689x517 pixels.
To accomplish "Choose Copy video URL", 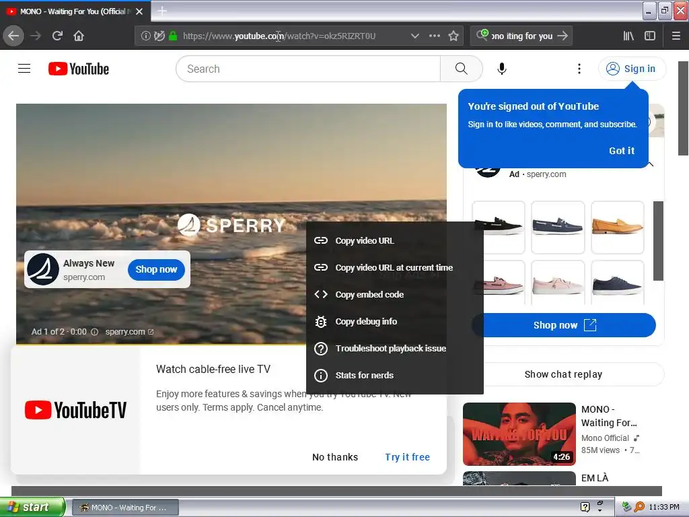I will pos(394,240).
